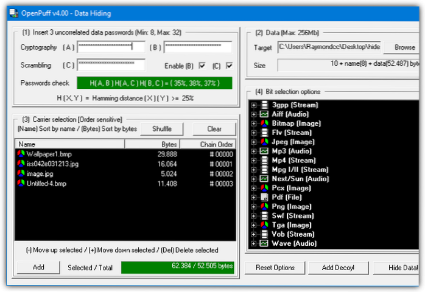Click the OpenPuff title bar app icon

coord(13,13)
